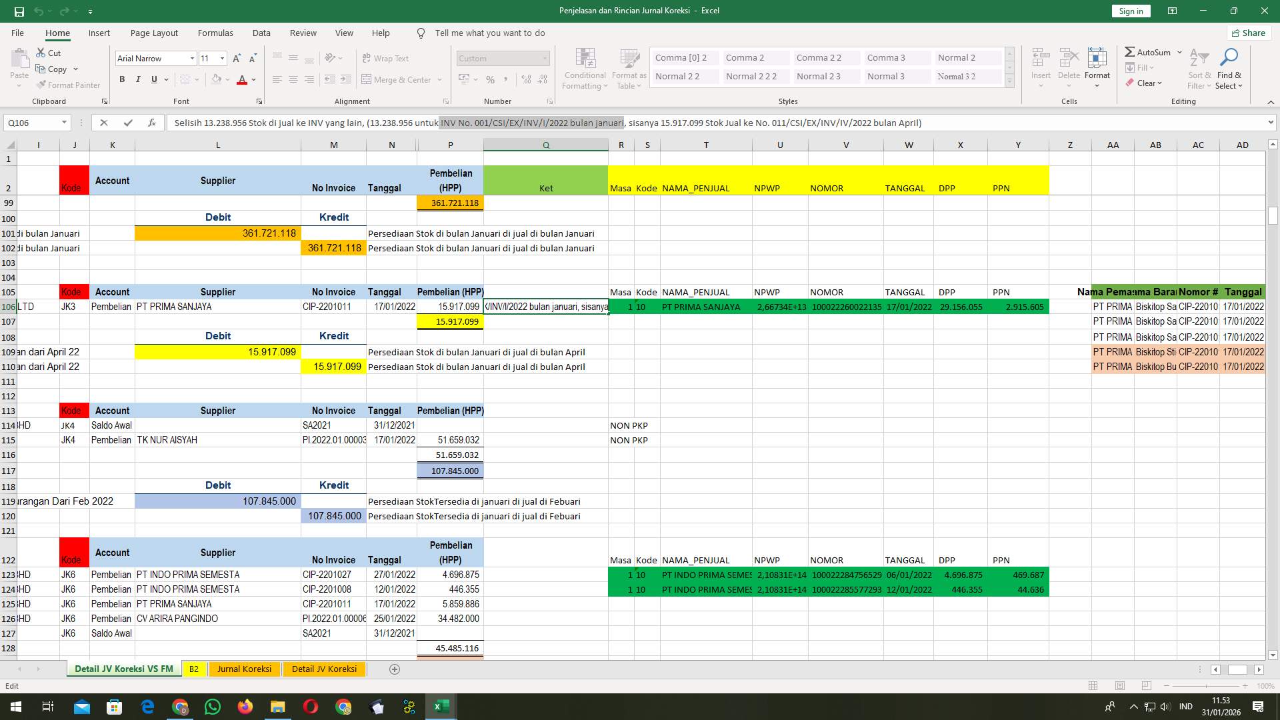Open the font name dropdown
The image size is (1280, 720).
point(192,58)
